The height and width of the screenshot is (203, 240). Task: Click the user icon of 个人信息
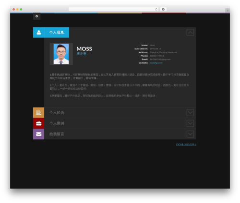[x=39, y=33]
